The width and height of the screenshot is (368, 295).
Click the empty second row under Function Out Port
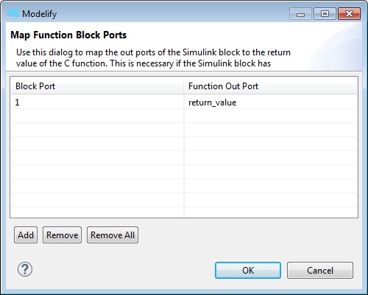tap(270, 116)
